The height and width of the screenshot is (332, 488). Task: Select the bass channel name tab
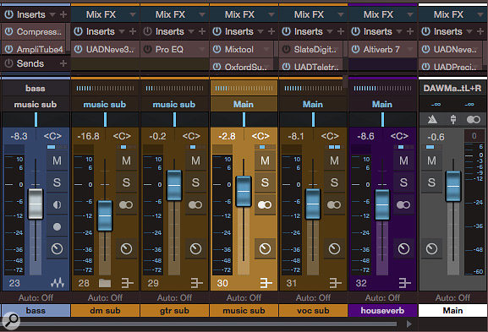tap(36, 311)
